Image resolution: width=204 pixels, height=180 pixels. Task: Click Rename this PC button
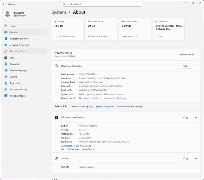point(187,55)
